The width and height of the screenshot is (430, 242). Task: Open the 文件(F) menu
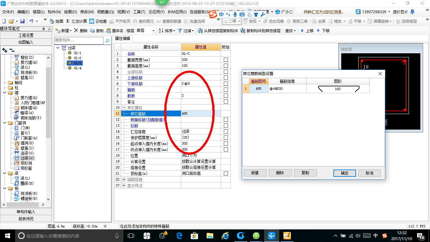click(8, 12)
